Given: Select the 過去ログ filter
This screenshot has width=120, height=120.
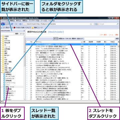Looking at the screenshot, I should click(80, 39).
